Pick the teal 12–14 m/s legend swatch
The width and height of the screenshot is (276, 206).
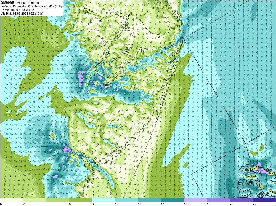click(149, 200)
